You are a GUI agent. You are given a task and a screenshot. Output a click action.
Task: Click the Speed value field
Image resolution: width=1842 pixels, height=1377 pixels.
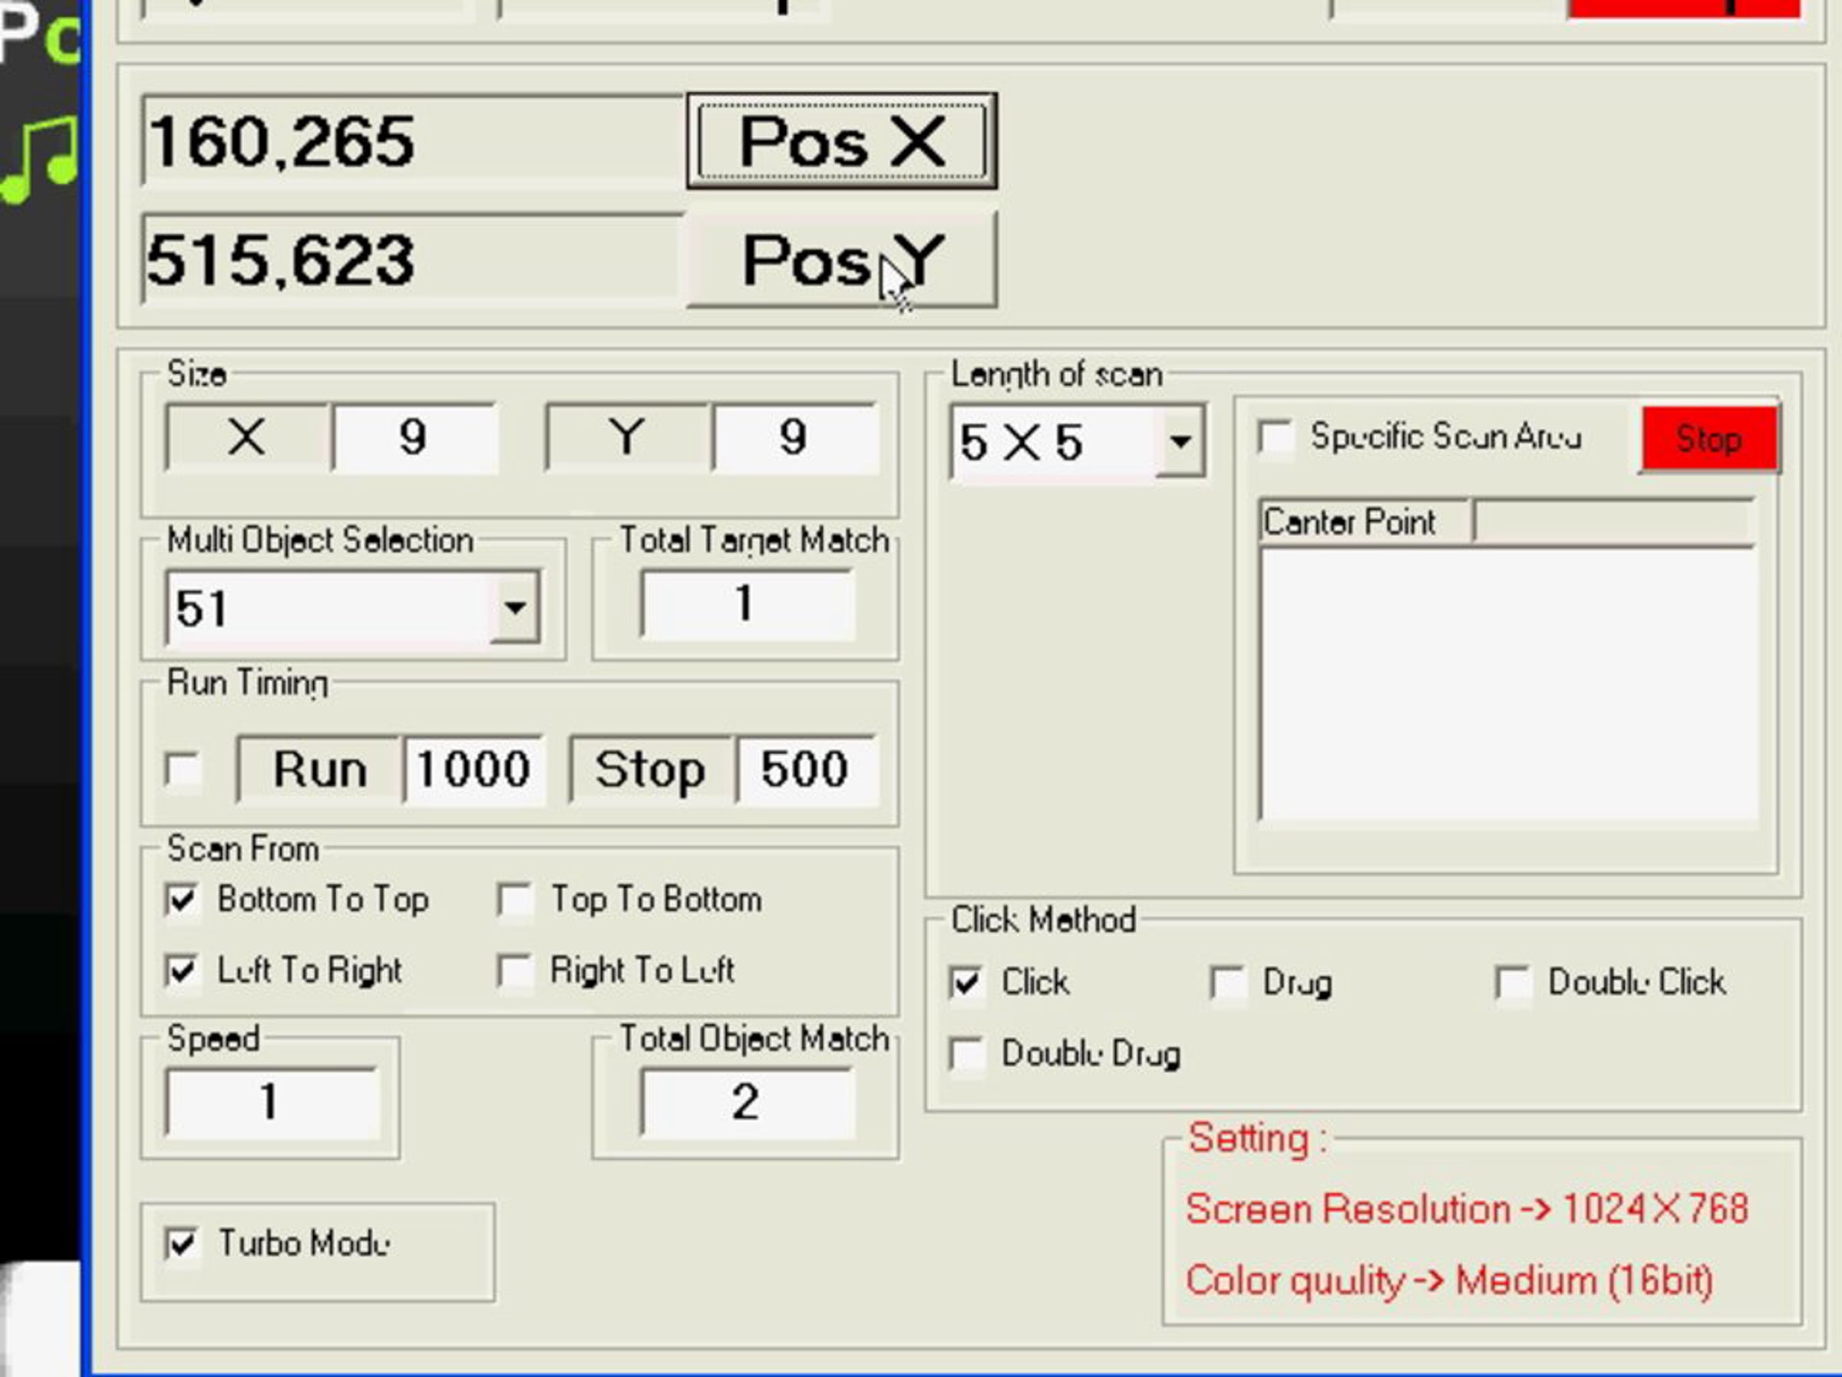pyautogui.click(x=272, y=1102)
